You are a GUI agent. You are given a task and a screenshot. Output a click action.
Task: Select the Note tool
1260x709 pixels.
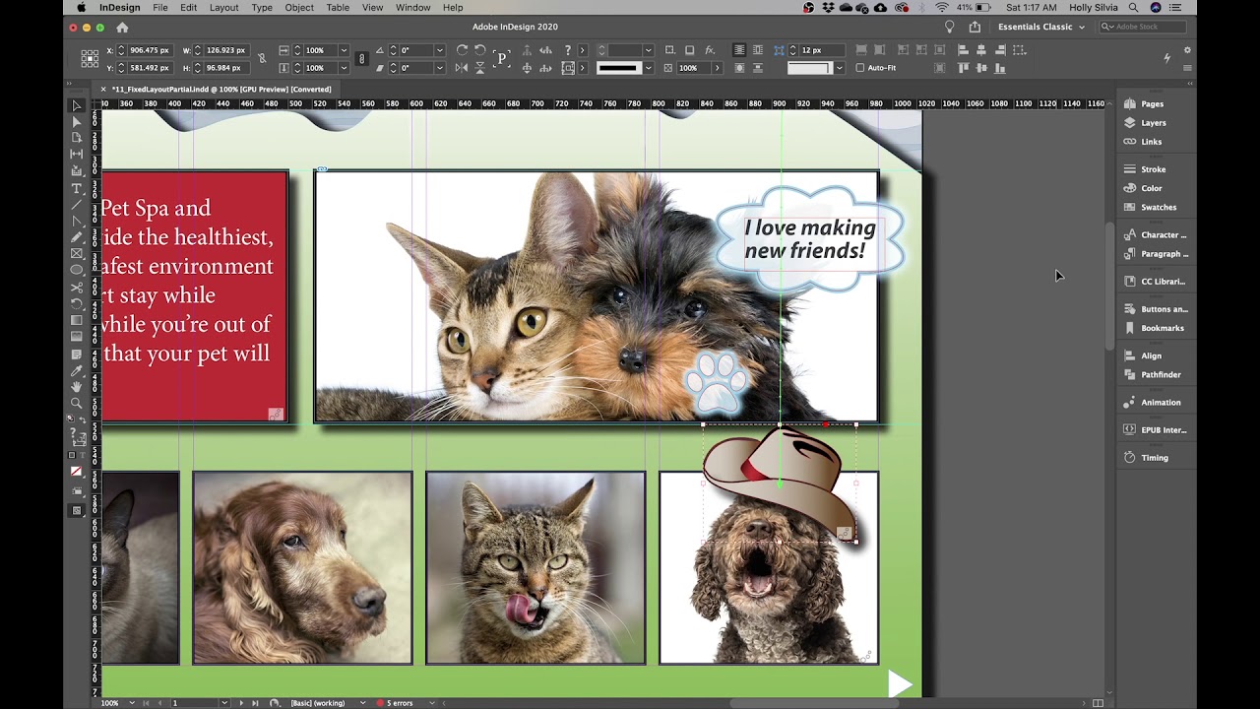[x=77, y=354]
